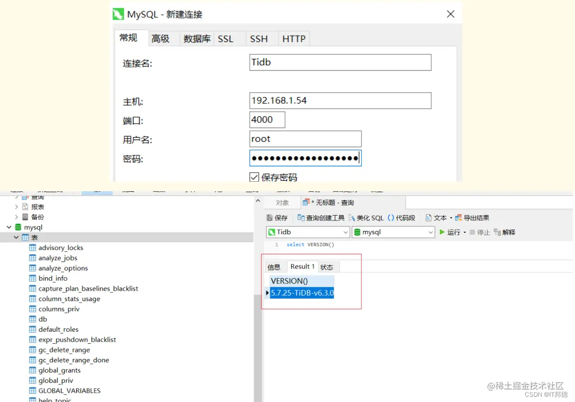Click the Stop (停止) button
This screenshot has height=402, width=575.
point(479,232)
